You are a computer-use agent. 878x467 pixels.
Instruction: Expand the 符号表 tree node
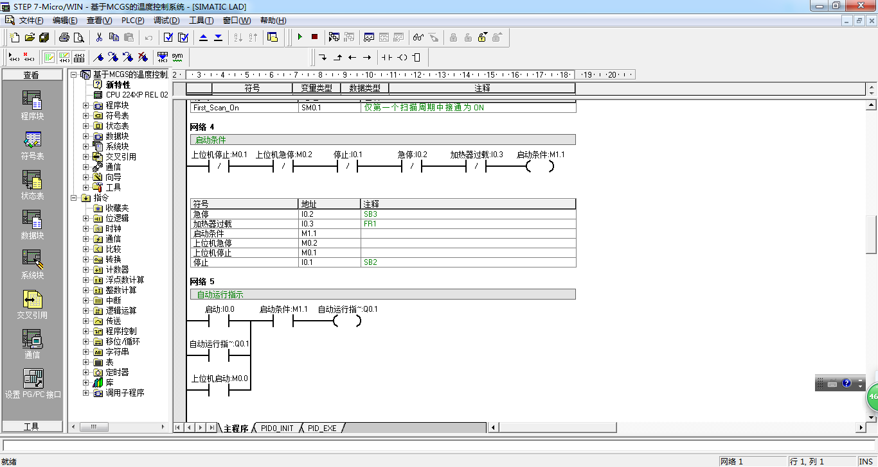point(86,115)
